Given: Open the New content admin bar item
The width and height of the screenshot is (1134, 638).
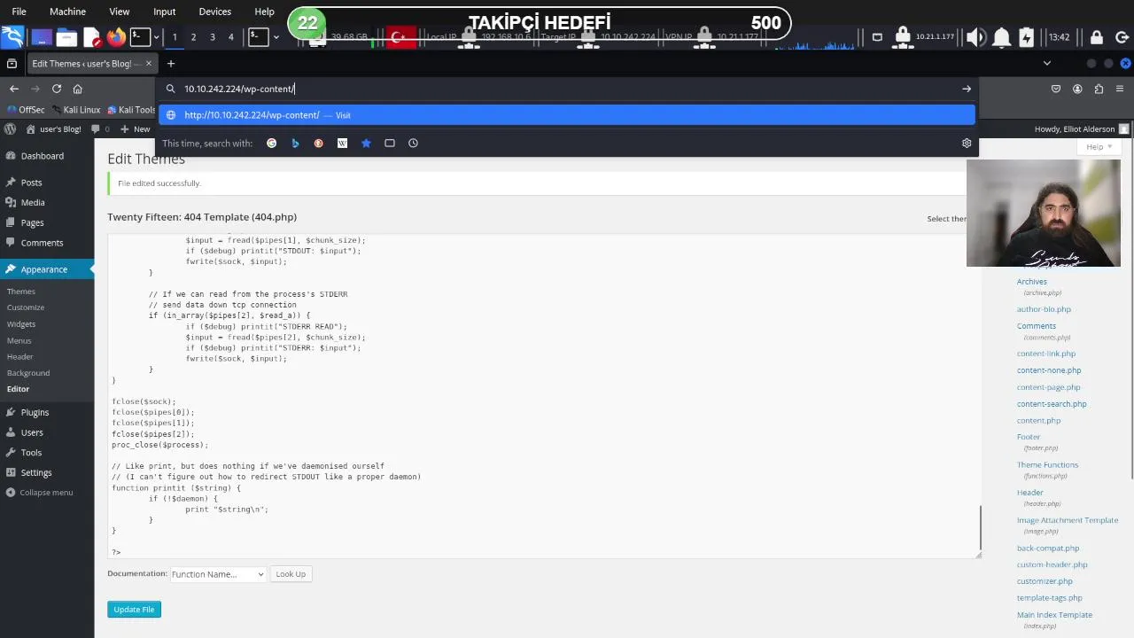Looking at the screenshot, I should (135, 129).
